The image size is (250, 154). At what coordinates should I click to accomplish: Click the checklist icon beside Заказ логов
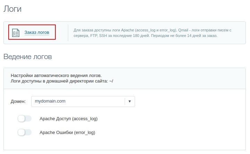[16, 32]
